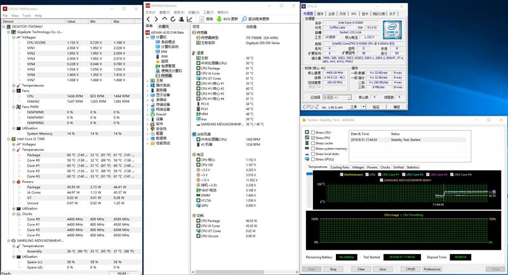Switch to Statistics tab in stability test

(x=413, y=168)
